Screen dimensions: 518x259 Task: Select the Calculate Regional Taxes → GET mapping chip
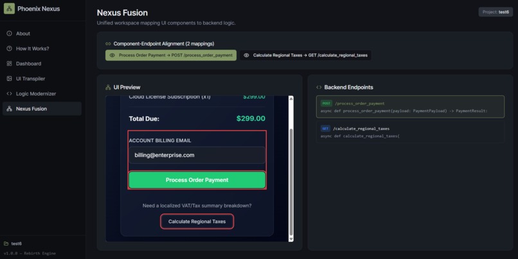tap(305, 55)
